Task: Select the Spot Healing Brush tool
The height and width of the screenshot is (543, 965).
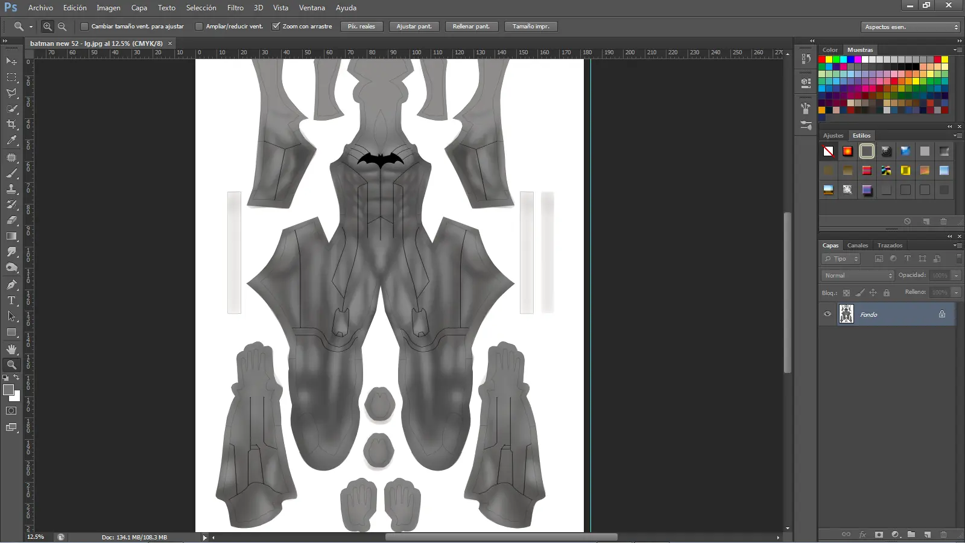Action: (11, 157)
